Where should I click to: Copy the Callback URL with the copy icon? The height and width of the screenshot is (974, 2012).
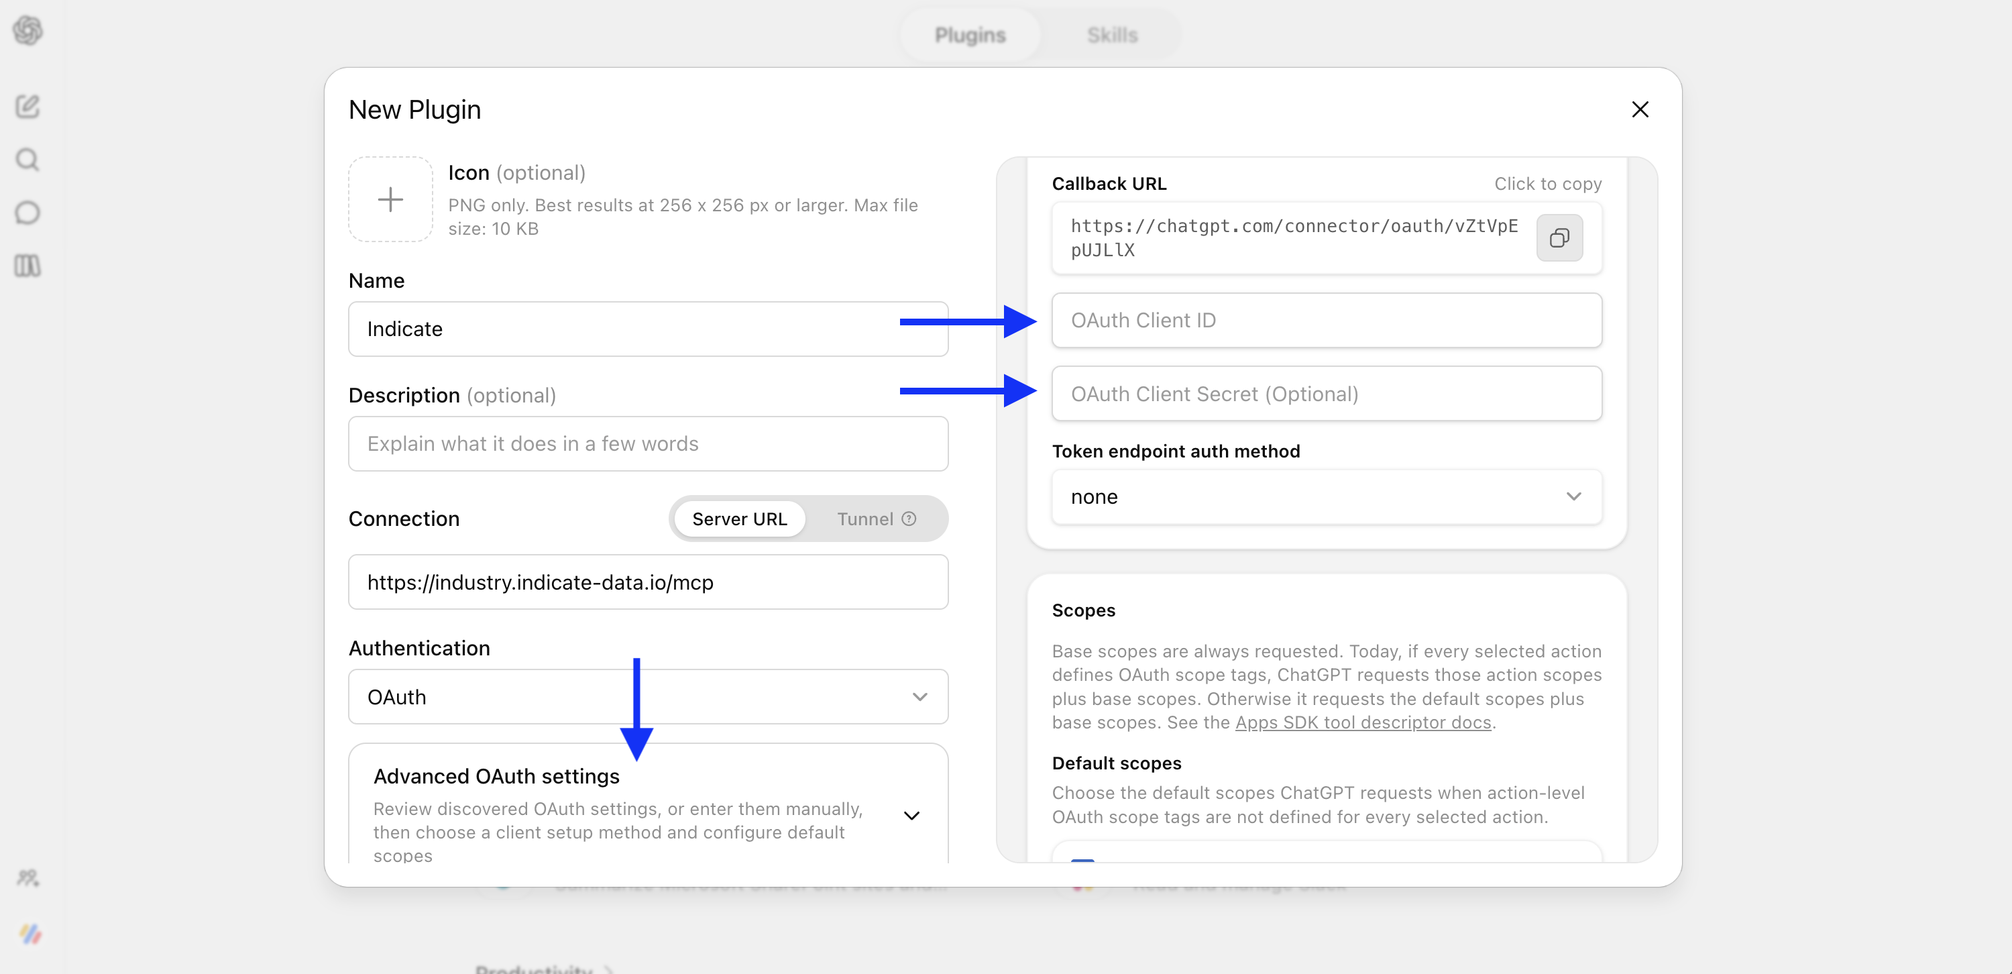1559,237
